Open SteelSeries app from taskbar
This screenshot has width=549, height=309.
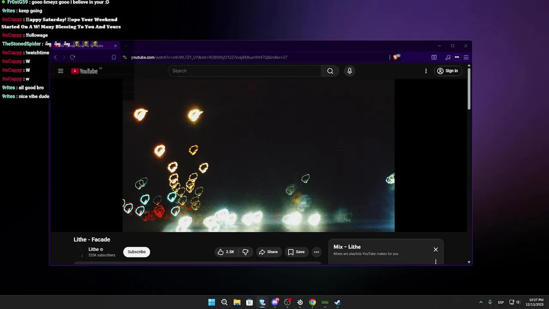coord(300,302)
